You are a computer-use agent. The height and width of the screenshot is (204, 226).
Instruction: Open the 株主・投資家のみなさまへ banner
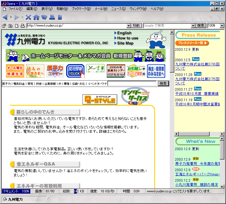156,71
